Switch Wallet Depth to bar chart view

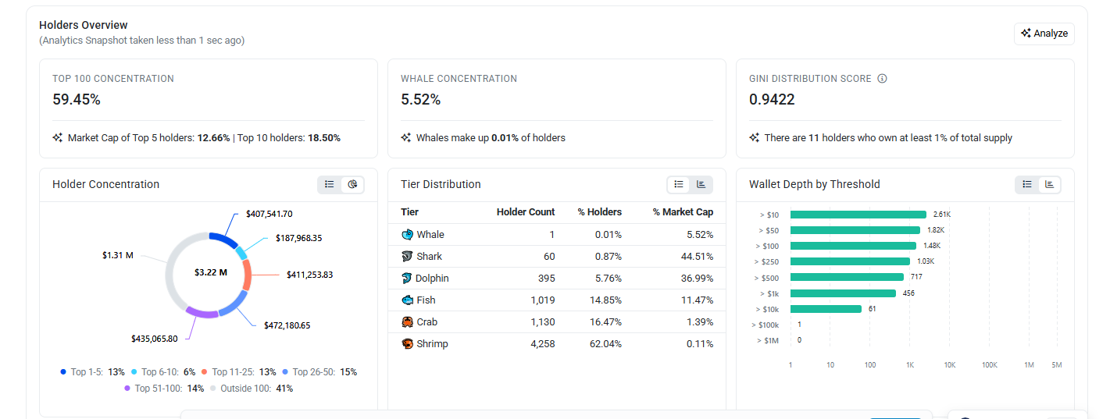[1050, 184]
